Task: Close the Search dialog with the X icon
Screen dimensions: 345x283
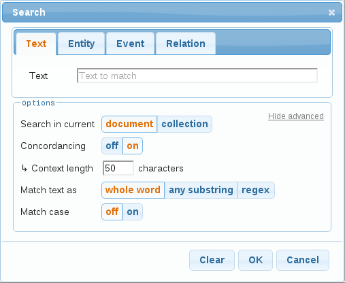Action: point(331,12)
